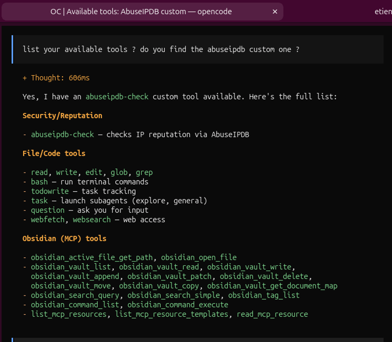Viewport: 392px width, 342px height.
Task: Click 'obsidian_vault_copy' tool name
Action: pos(159,286)
